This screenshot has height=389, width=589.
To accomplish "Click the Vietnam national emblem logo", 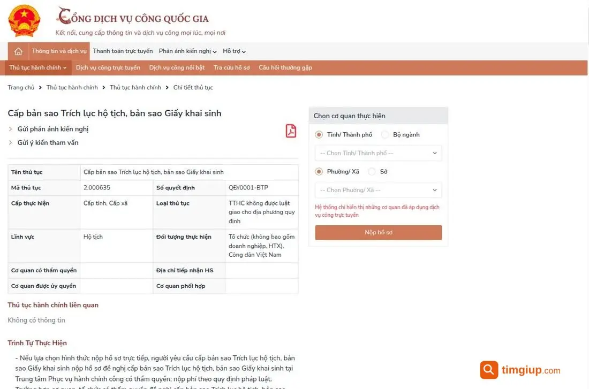I will point(24,21).
